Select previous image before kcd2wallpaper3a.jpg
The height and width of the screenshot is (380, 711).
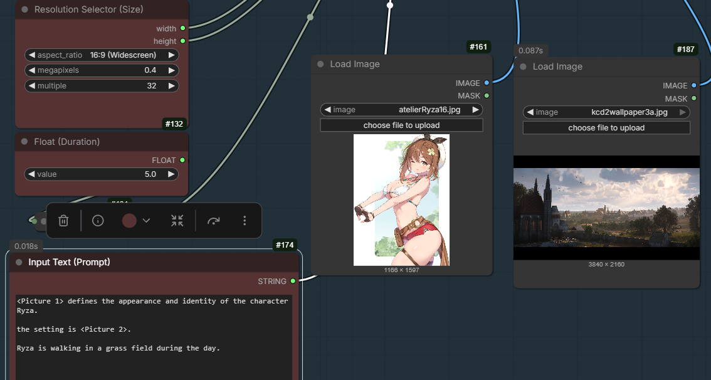point(530,112)
